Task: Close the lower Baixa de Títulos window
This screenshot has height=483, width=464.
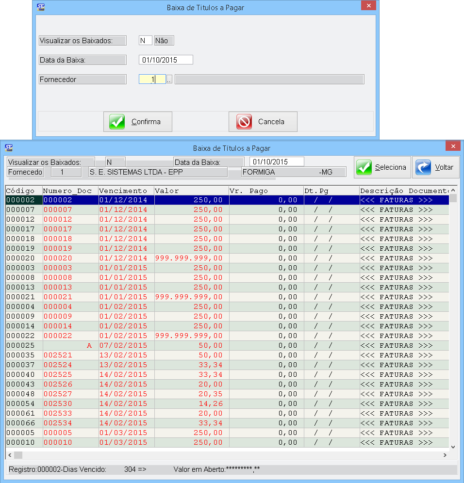Action: [452, 146]
